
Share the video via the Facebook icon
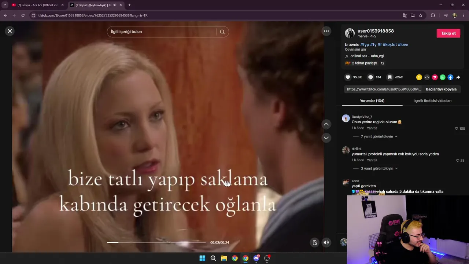click(450, 77)
